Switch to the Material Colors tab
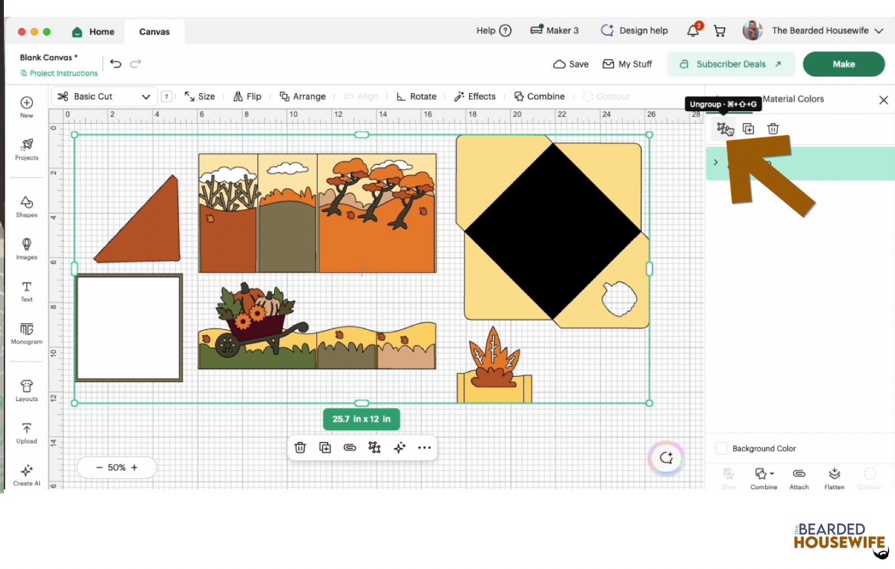Viewport: 895px width, 569px height. coord(793,99)
